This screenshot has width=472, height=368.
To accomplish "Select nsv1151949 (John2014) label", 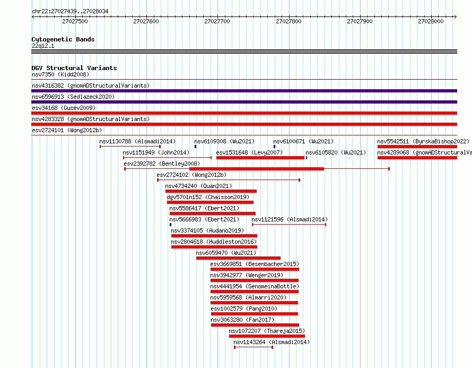I will pos(156,152).
